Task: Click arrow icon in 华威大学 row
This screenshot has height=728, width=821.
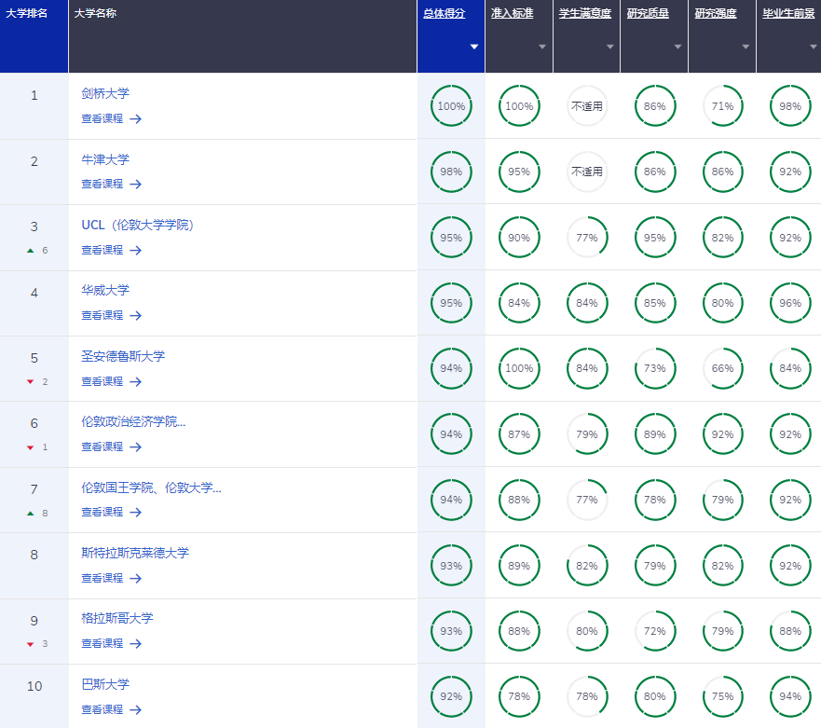Action: tap(136, 316)
